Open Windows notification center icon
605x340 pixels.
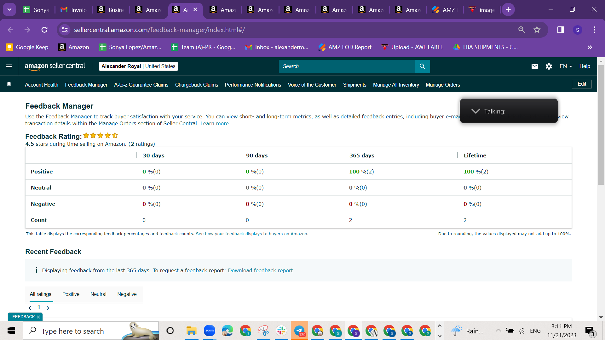590,331
